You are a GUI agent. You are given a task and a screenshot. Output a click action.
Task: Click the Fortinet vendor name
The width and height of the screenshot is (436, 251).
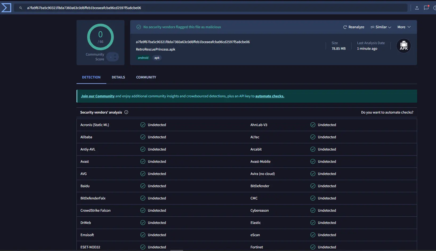click(257, 247)
